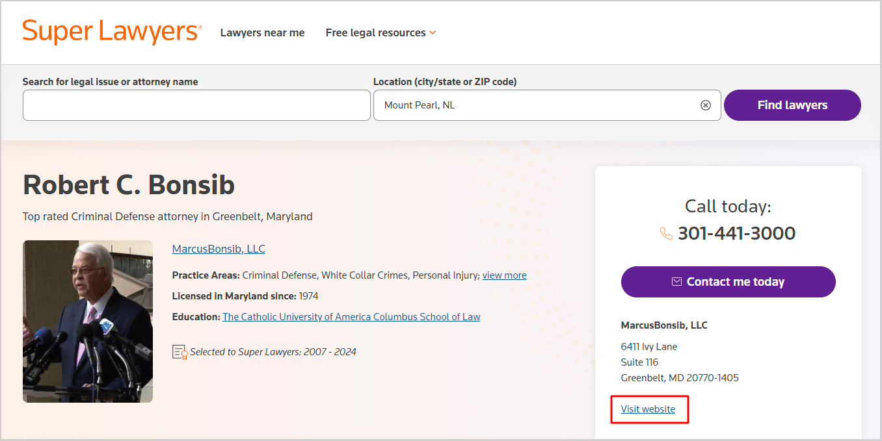882x441 pixels.
Task: Click the phone icon beside 301-441-3000
Action: pyautogui.click(x=666, y=233)
